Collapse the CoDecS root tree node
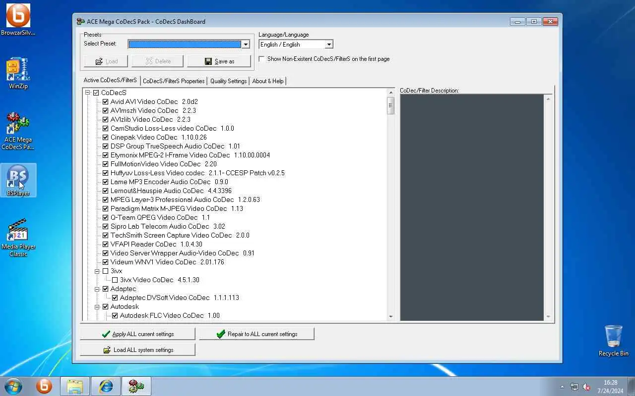This screenshot has height=396, width=635. pos(87,93)
